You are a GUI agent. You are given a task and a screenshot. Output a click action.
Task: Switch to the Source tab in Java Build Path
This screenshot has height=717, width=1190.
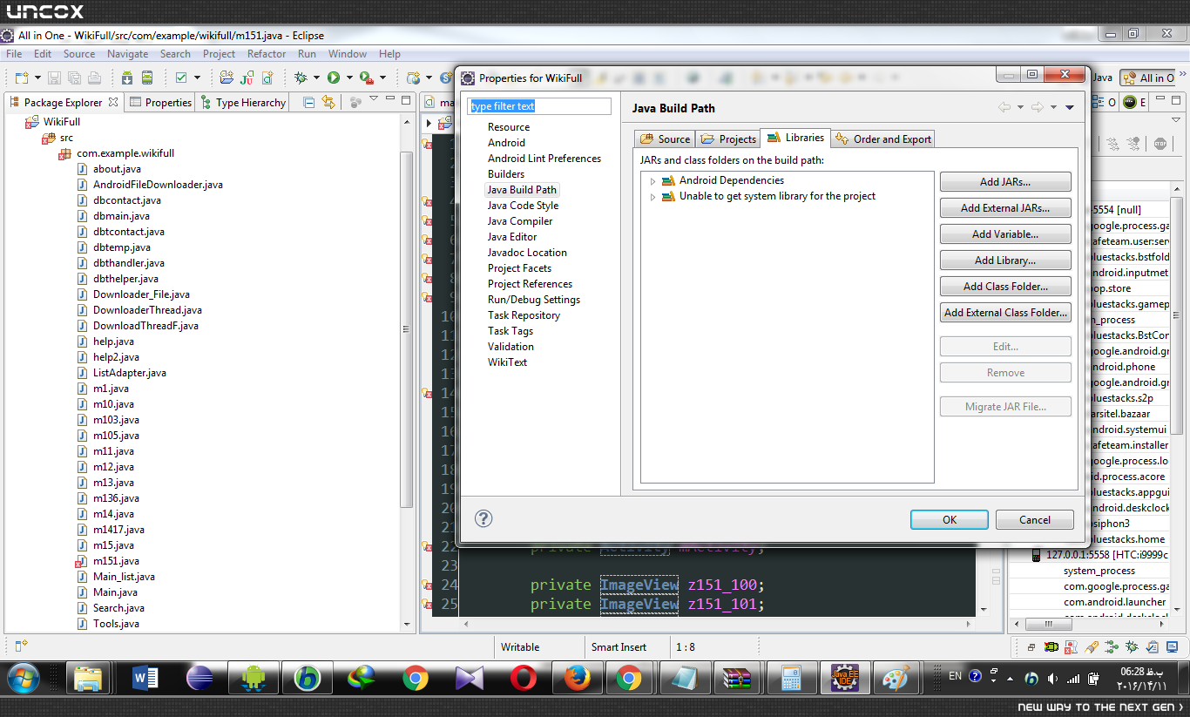coord(665,139)
